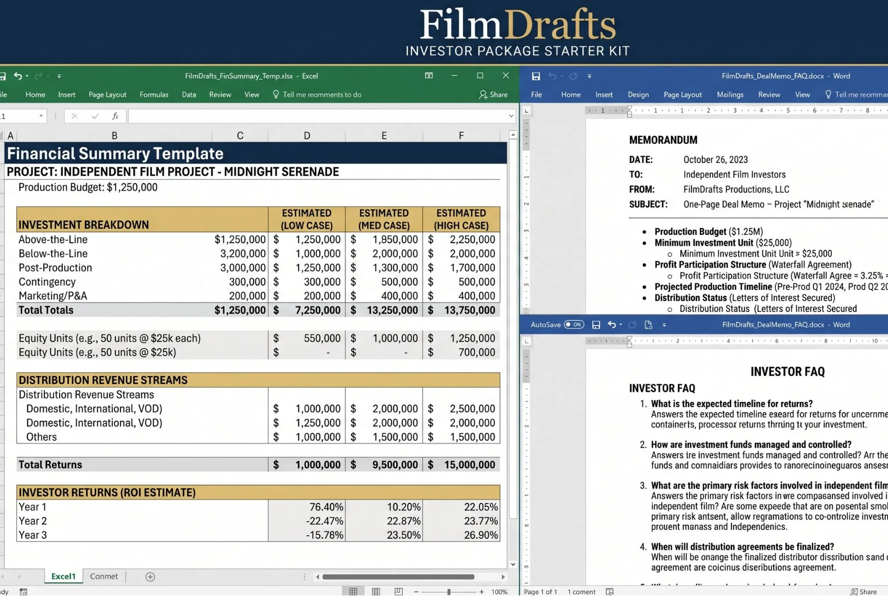Image resolution: width=888 pixels, height=596 pixels.
Task: Click the Excel zoom slider handle
Action: pos(449,592)
